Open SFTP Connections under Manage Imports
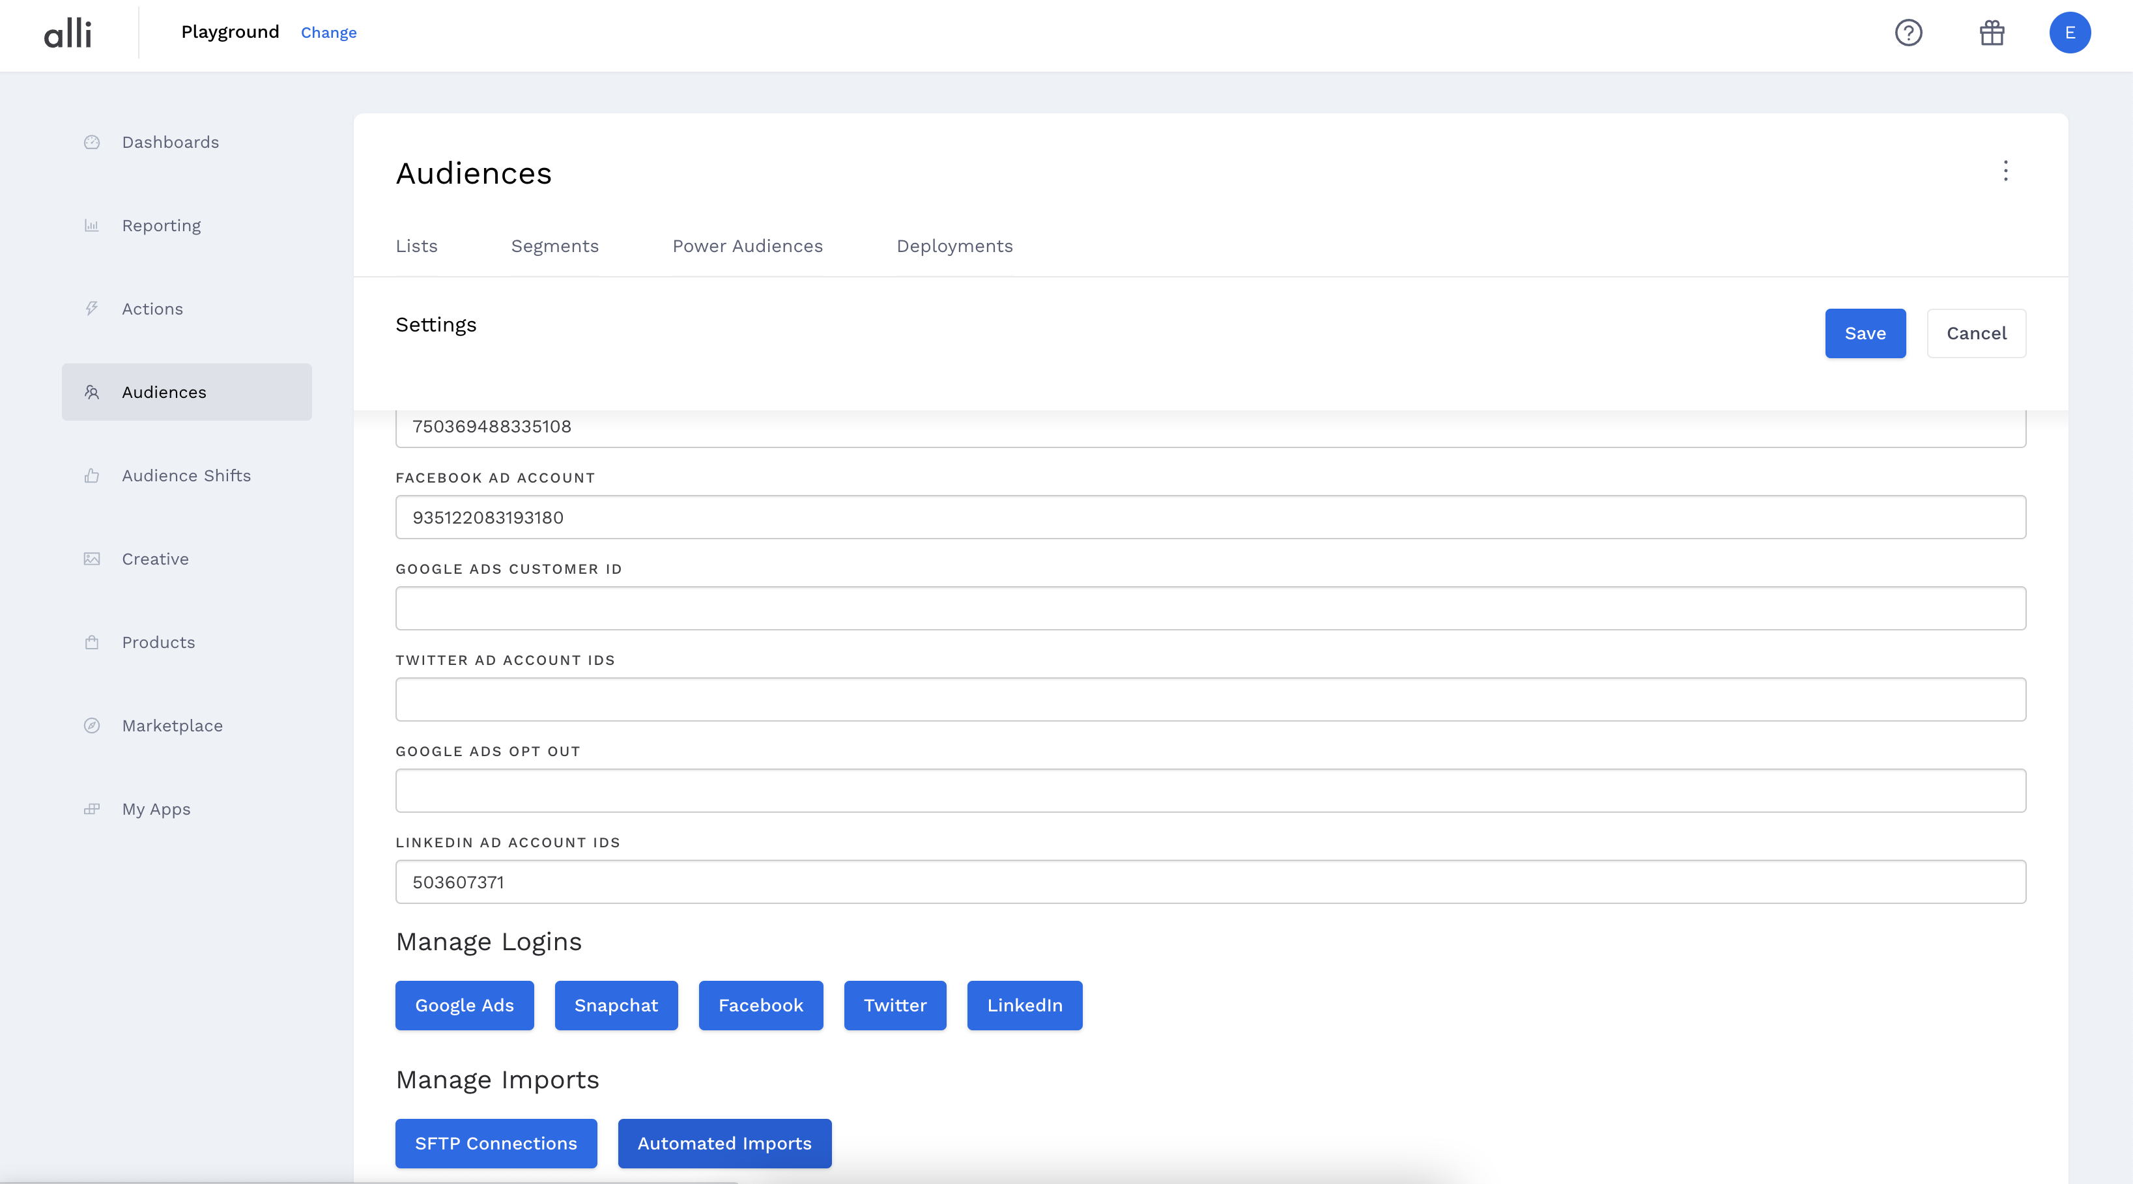2133x1184 pixels. pyautogui.click(x=496, y=1144)
